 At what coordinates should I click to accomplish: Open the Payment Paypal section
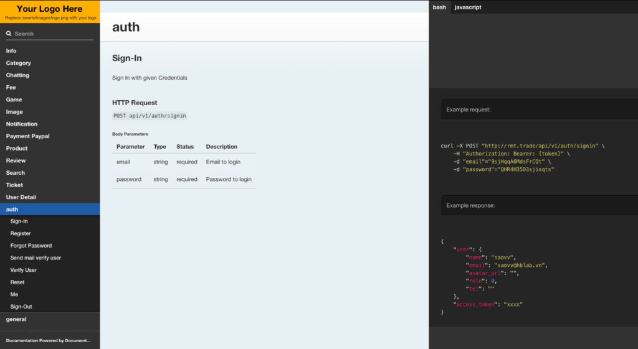50,136
